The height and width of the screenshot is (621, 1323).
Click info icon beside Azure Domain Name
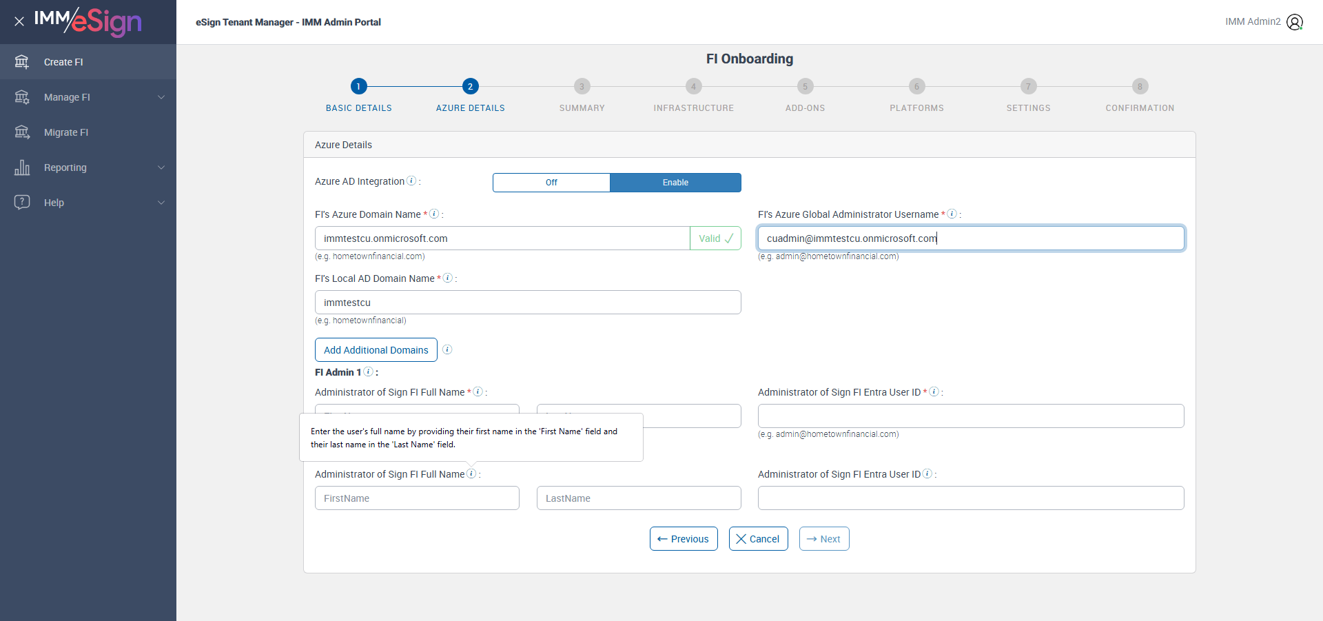pos(434,214)
